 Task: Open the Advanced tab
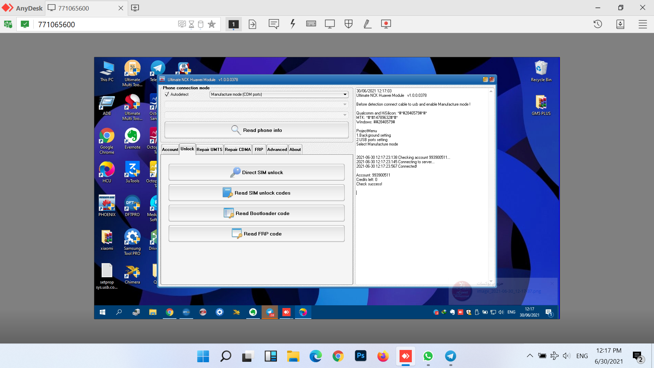pos(277,150)
